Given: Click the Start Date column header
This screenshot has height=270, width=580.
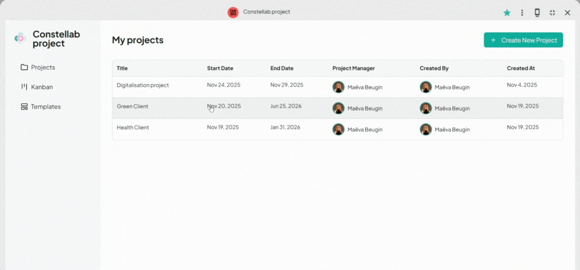Looking at the screenshot, I should tap(220, 69).
